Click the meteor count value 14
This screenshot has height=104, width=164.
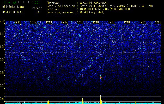38,12
